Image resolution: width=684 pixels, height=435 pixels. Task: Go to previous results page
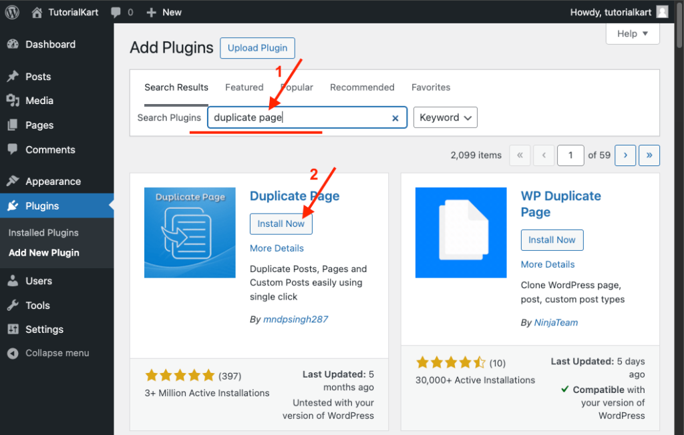click(x=544, y=155)
